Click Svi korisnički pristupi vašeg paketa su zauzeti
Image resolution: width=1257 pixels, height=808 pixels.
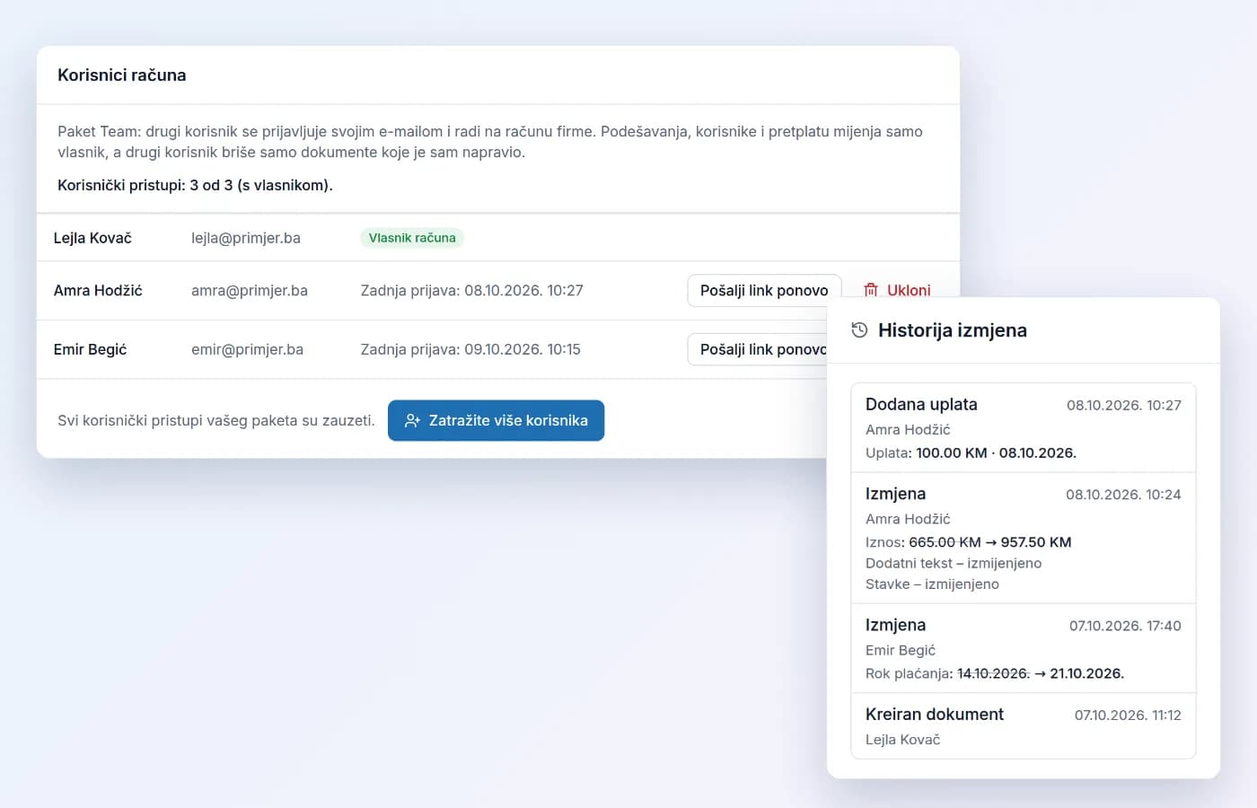215,420
